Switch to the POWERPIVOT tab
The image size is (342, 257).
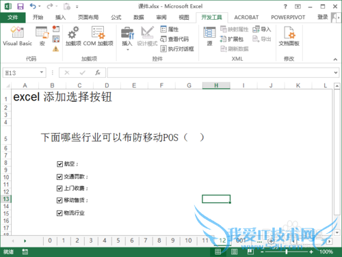tap(288, 17)
